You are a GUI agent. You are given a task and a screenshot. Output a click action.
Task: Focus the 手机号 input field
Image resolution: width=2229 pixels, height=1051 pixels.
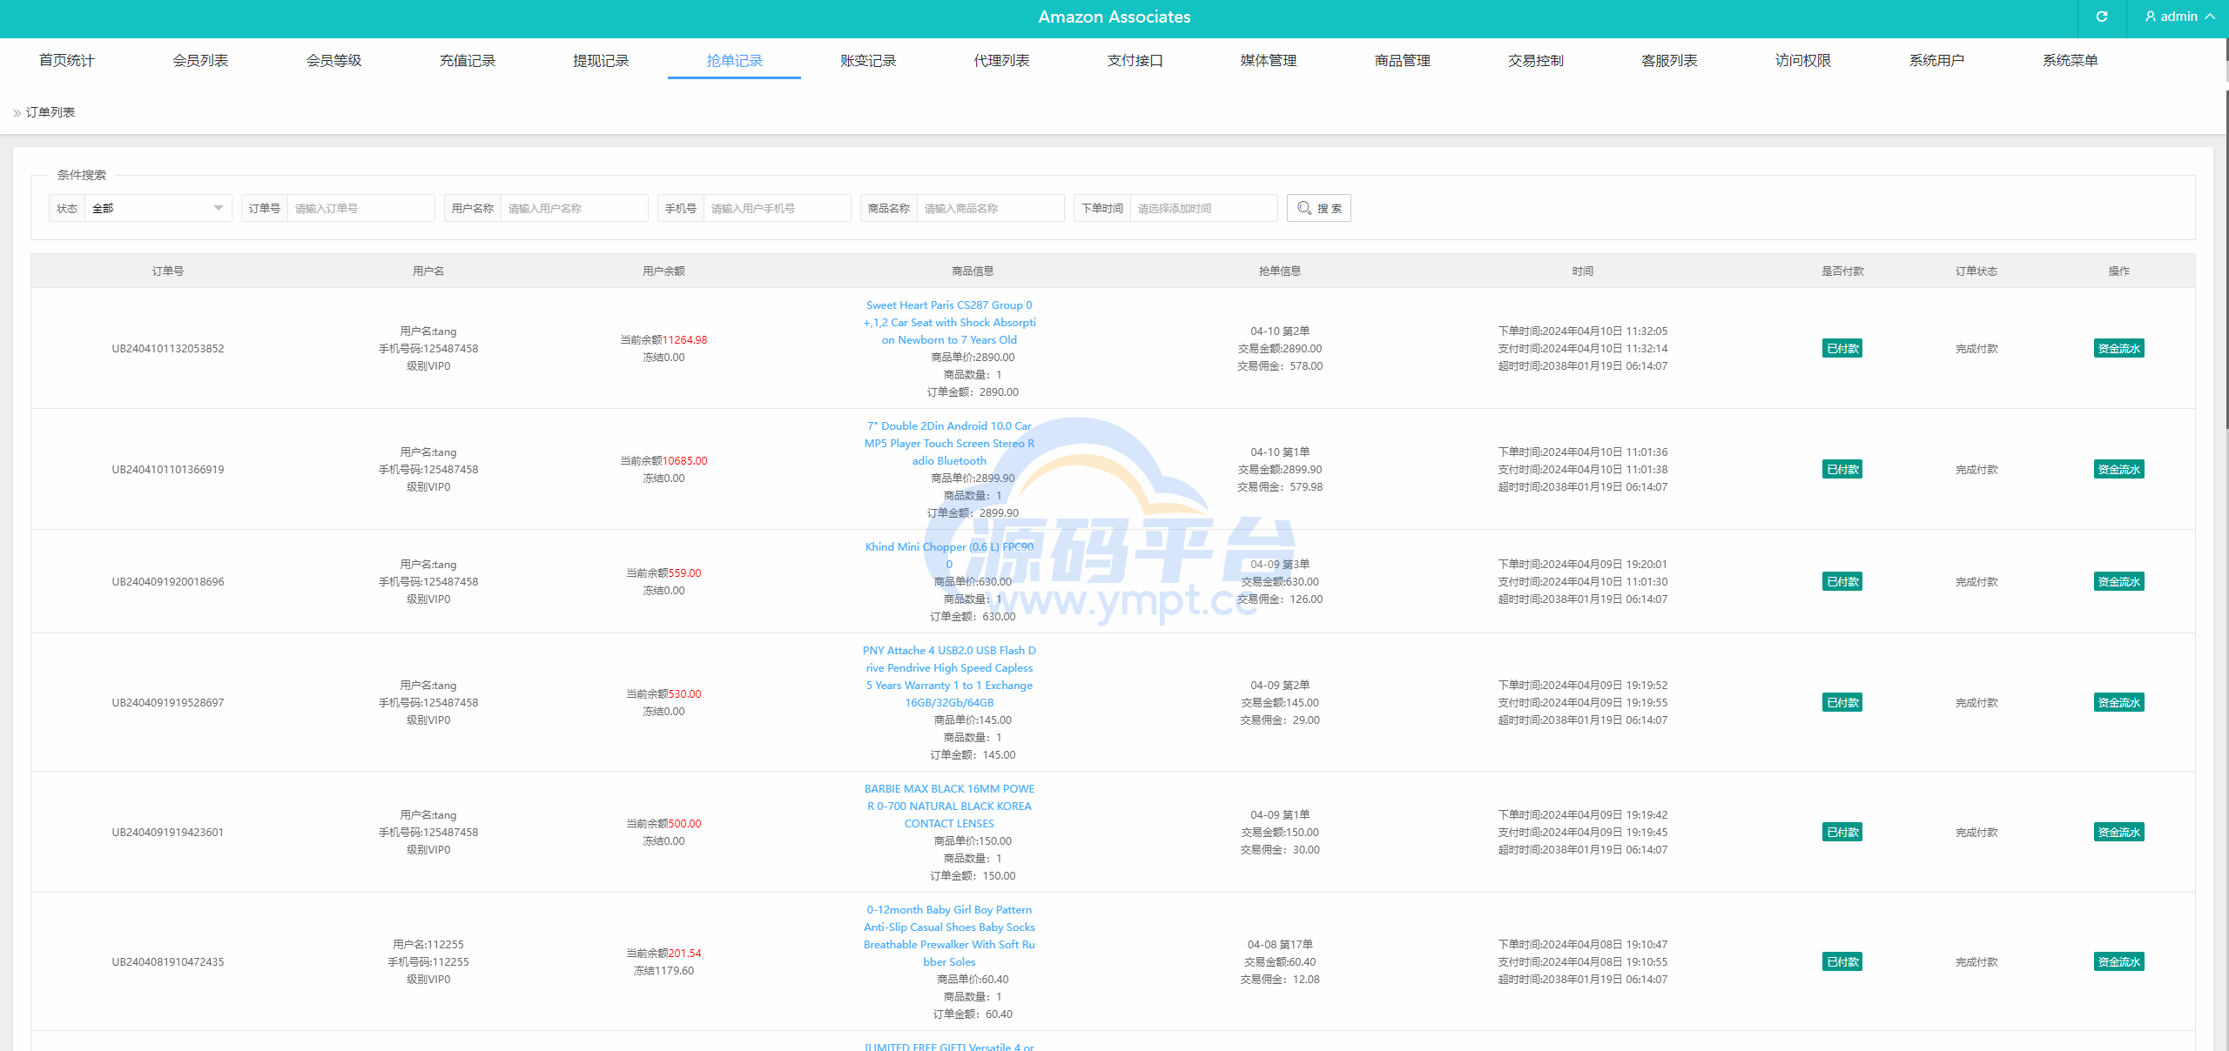click(777, 208)
